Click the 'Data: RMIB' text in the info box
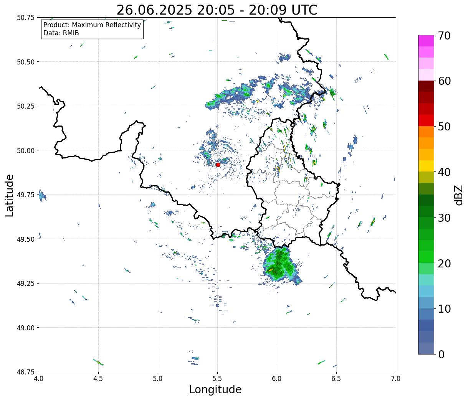 pos(61,33)
